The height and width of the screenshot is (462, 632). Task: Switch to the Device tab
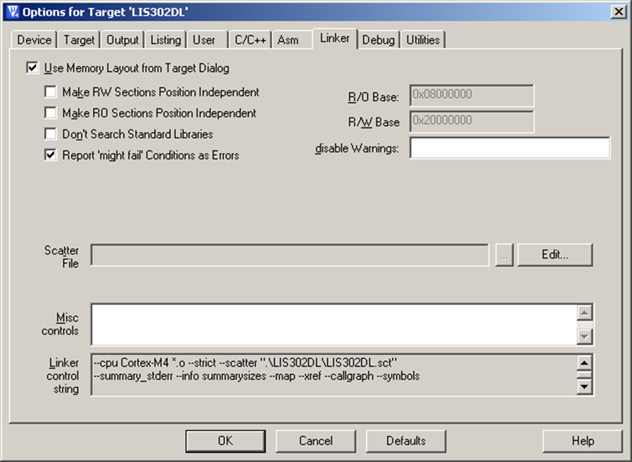[x=34, y=40]
